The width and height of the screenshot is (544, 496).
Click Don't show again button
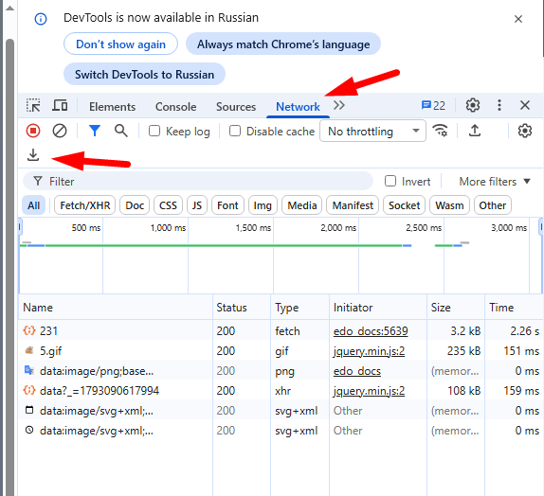[120, 44]
